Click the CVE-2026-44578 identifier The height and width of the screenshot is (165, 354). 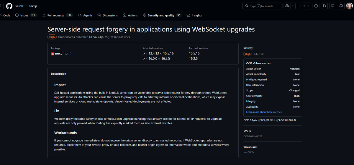pos(253,136)
